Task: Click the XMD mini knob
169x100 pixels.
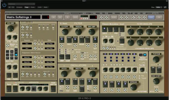Action: click(x=75, y=88)
